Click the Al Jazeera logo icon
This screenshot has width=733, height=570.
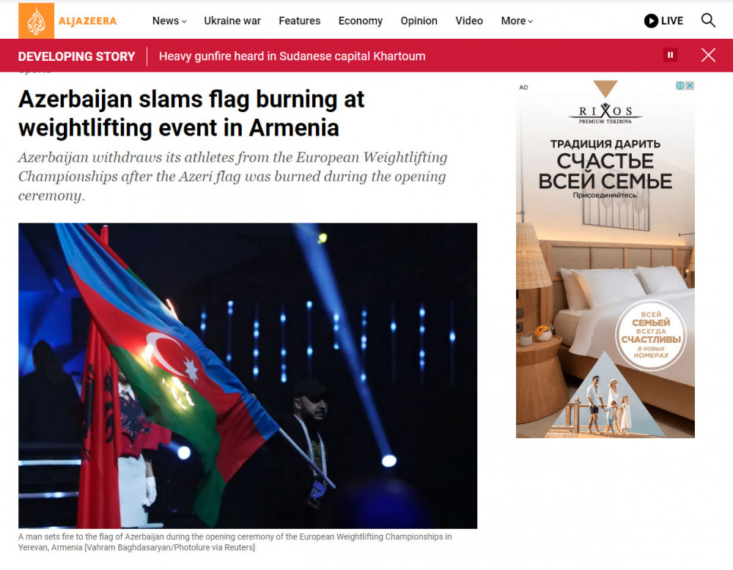(36, 21)
